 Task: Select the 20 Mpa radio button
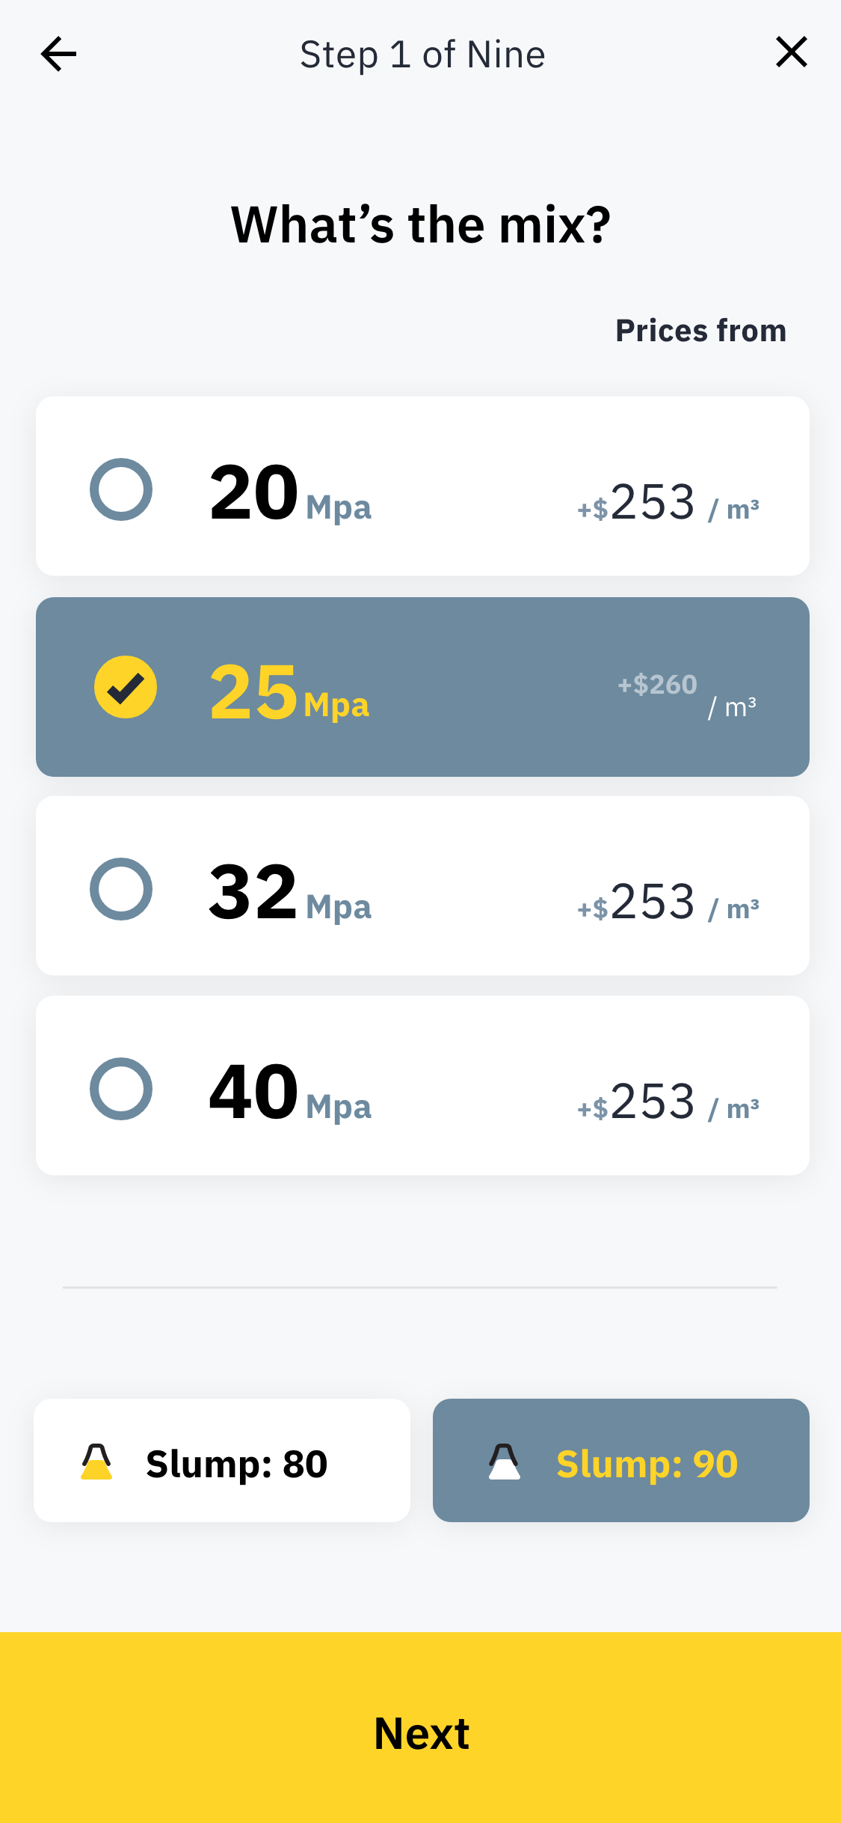121,489
